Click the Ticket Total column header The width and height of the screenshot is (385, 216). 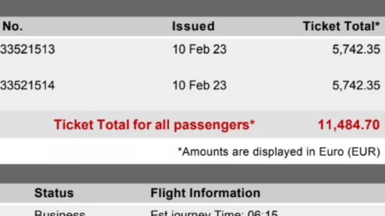(x=341, y=26)
